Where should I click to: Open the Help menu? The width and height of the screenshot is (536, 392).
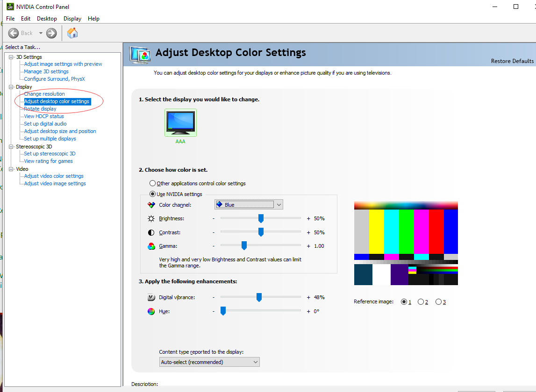tap(93, 19)
